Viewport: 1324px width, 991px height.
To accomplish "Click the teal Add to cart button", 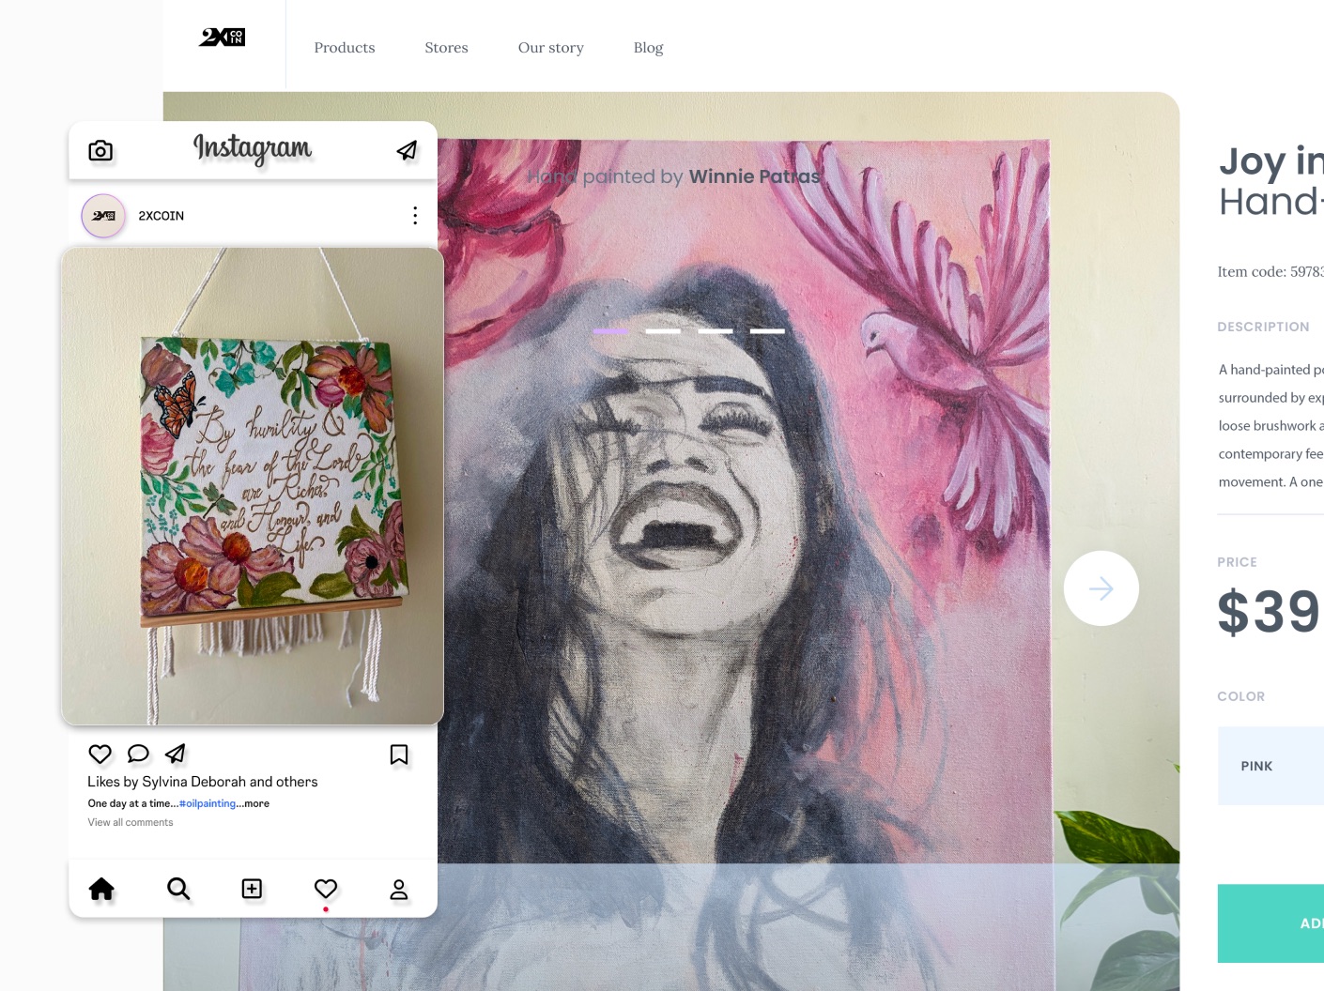I will tap(1270, 923).
